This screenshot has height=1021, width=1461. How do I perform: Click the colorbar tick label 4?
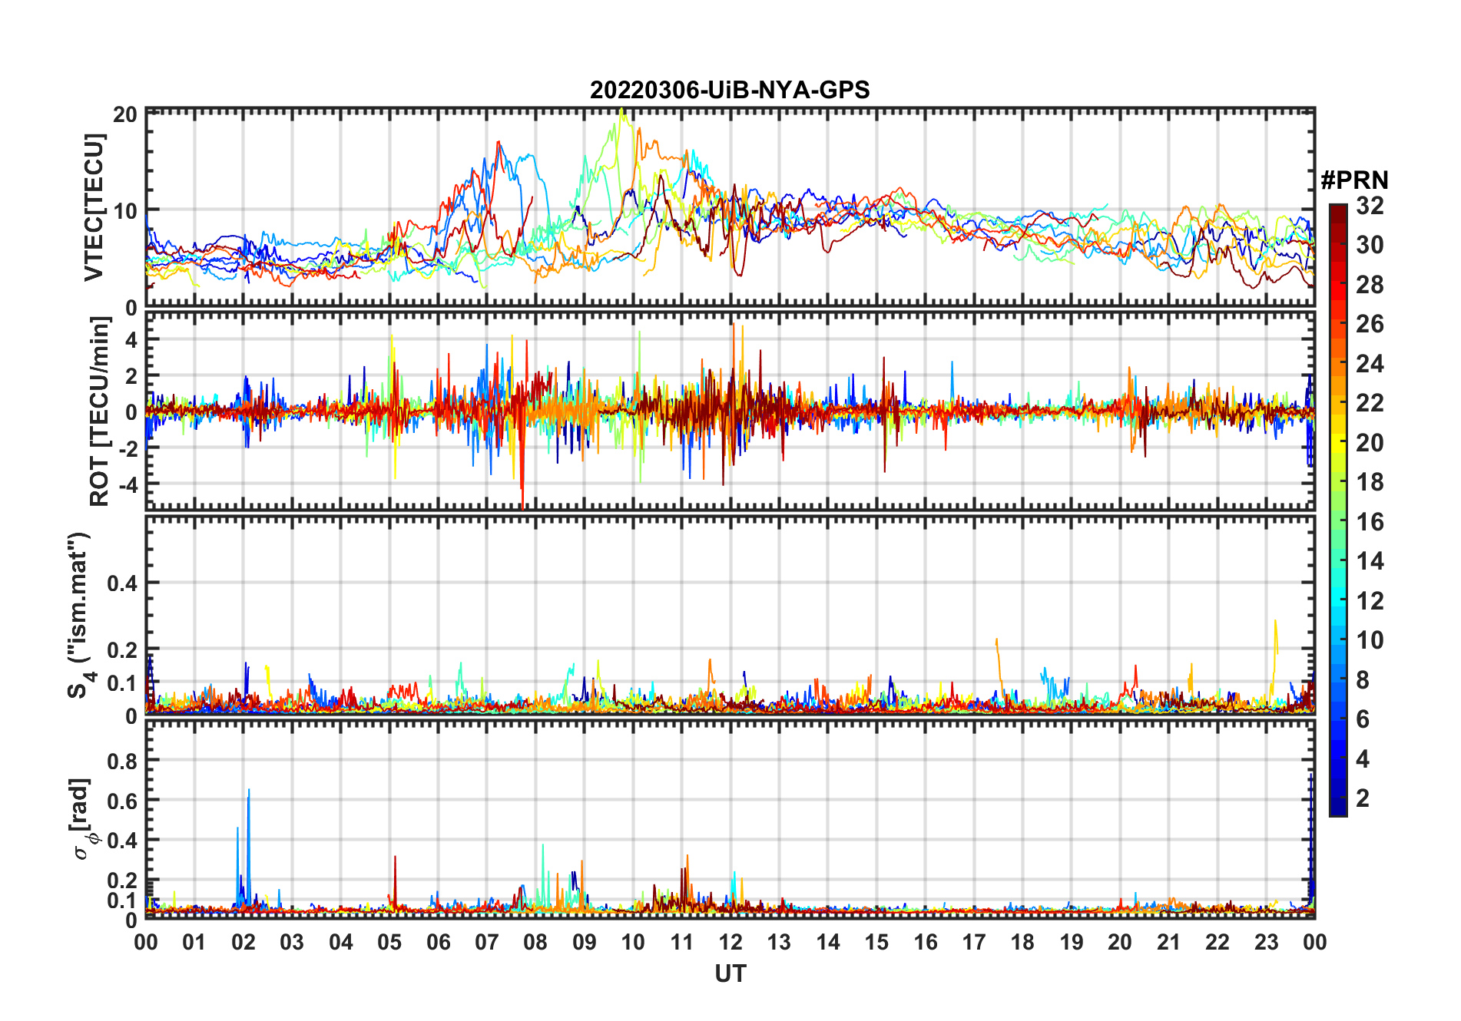click(1363, 759)
